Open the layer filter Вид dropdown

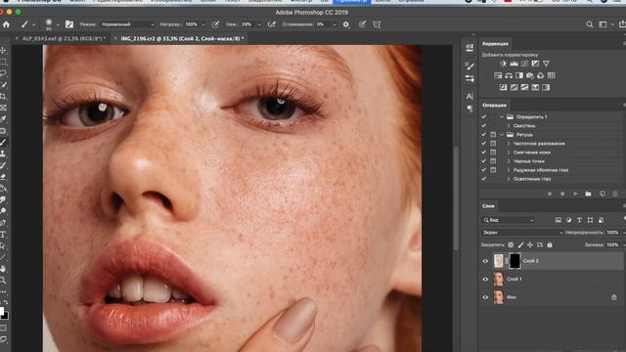coord(509,220)
